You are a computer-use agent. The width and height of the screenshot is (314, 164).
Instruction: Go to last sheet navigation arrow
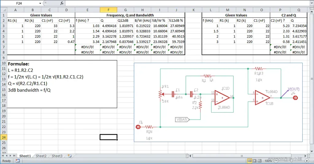coord(14,156)
